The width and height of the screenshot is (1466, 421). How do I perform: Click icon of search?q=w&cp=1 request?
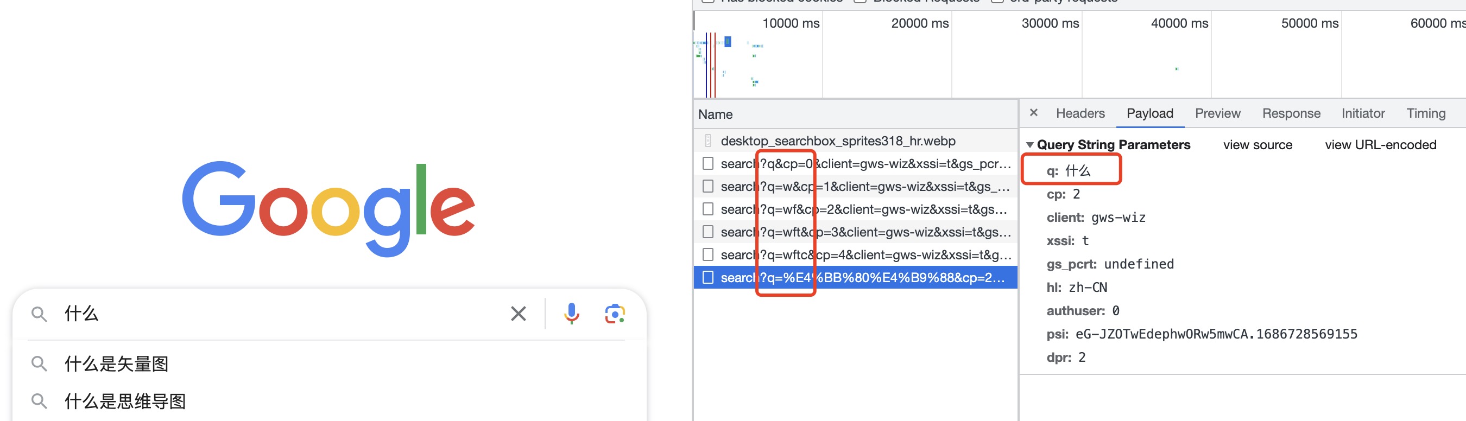coord(708,186)
